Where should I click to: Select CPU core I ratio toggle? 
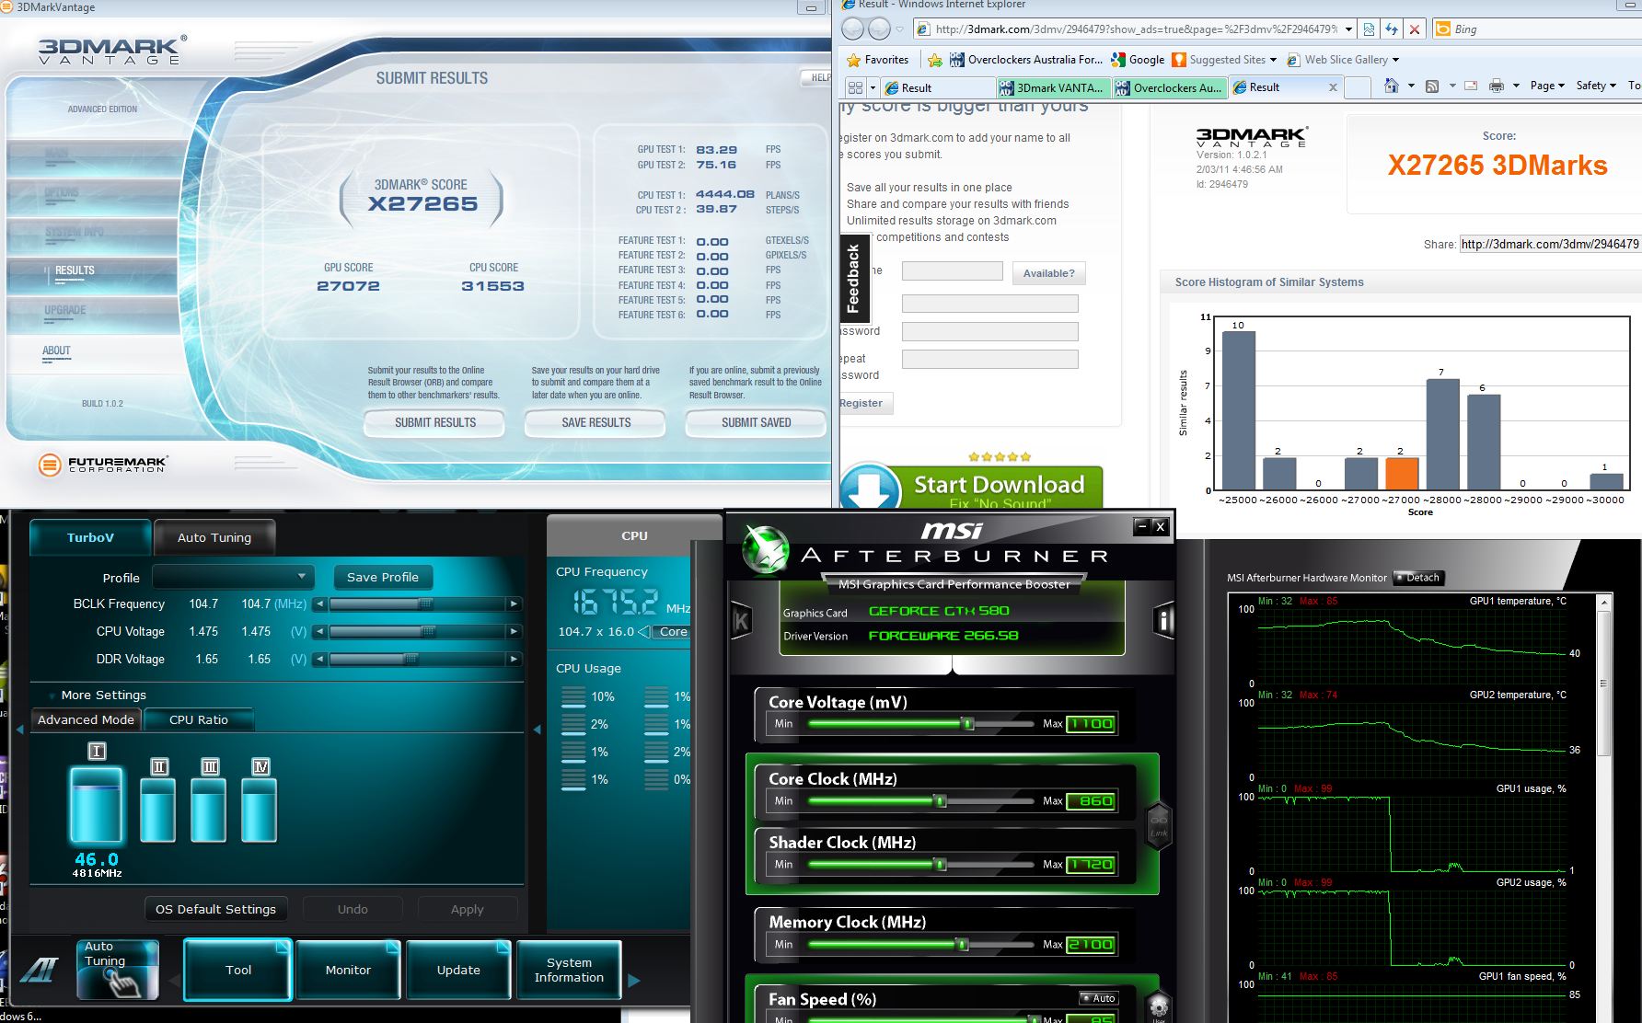[x=97, y=752]
